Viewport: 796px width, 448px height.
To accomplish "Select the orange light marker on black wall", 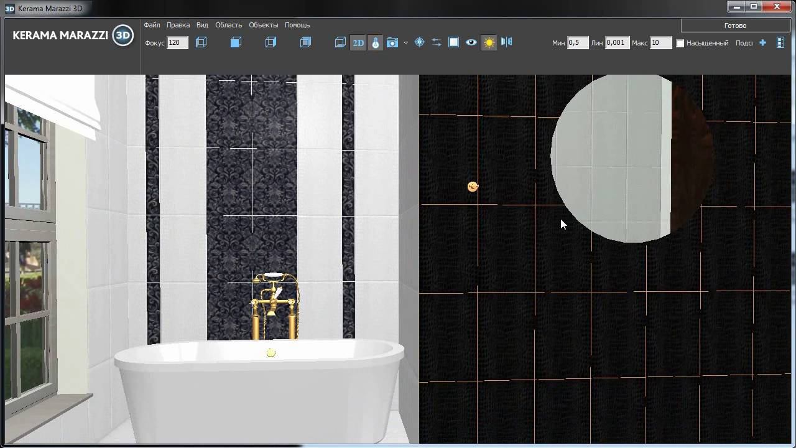I will click(473, 186).
